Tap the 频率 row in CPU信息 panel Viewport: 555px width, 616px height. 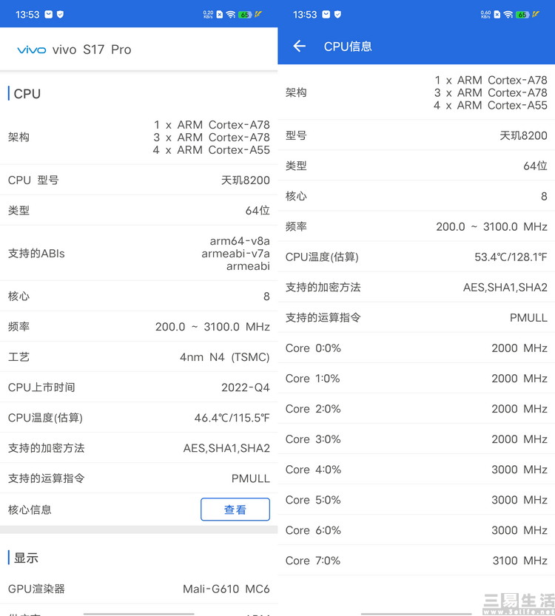[416, 226]
